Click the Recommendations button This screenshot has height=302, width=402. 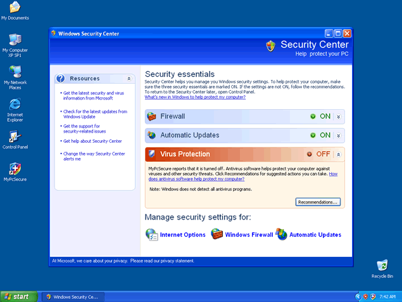(318, 202)
